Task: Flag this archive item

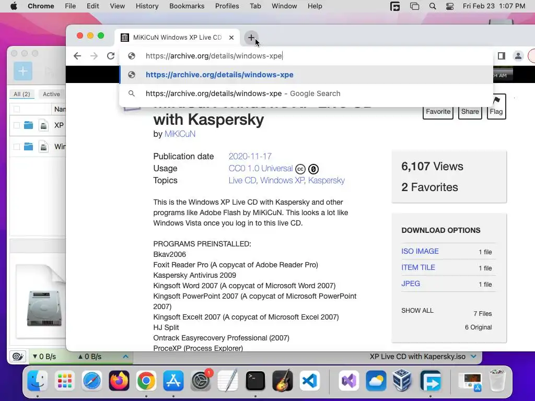Action: click(496, 107)
